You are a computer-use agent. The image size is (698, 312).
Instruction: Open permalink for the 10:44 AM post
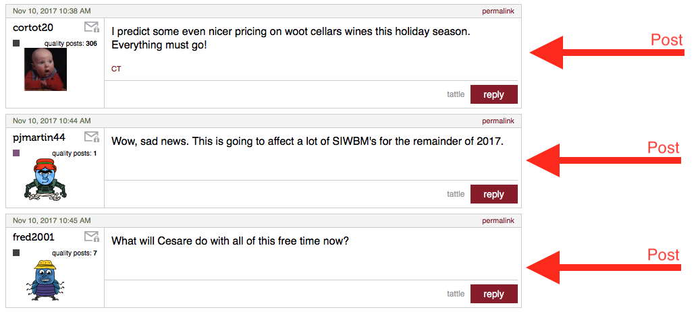498,121
